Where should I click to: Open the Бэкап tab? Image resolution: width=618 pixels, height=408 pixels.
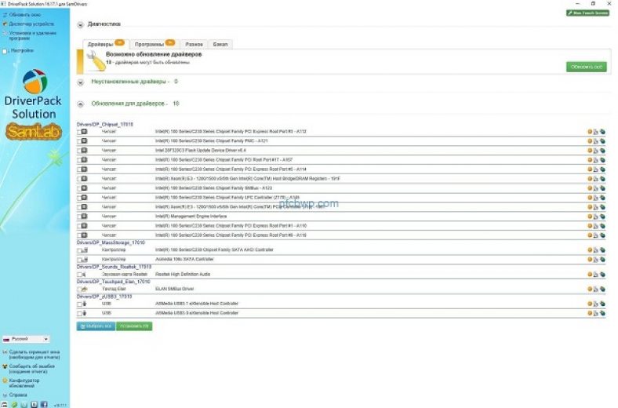[x=220, y=45]
